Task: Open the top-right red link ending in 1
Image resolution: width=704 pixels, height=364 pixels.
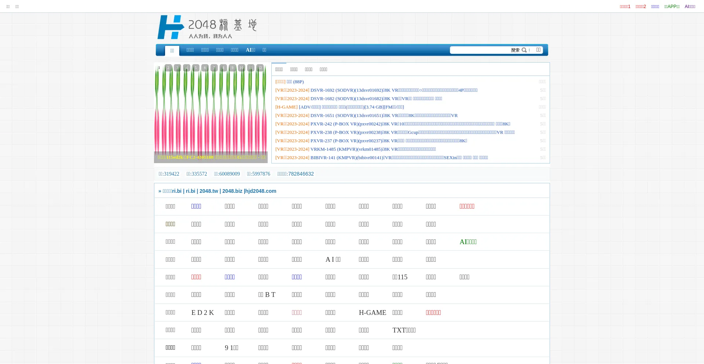Action: 625,7
